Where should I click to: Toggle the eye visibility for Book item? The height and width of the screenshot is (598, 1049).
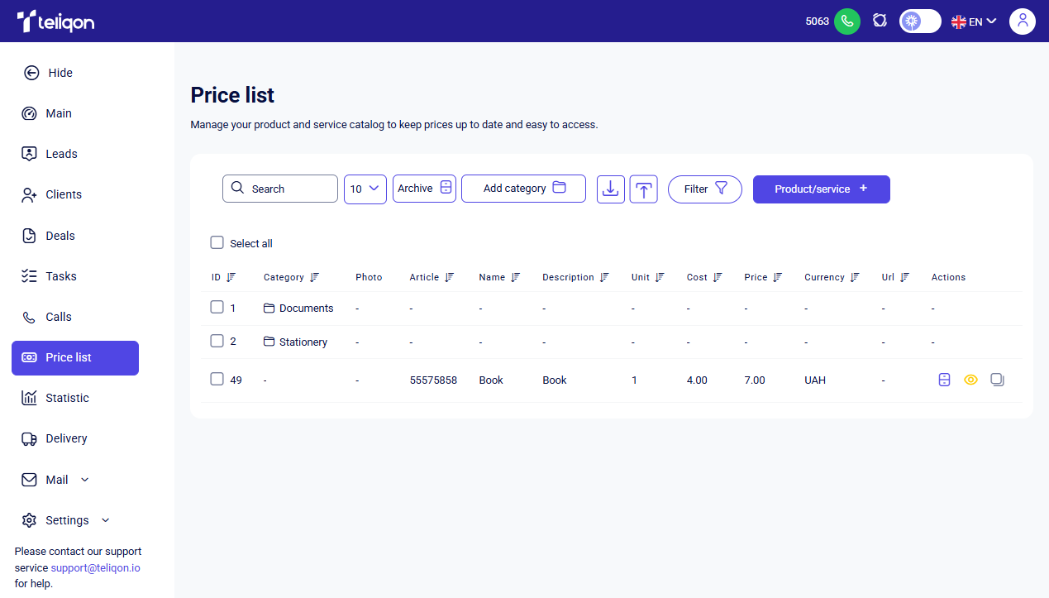[970, 380]
